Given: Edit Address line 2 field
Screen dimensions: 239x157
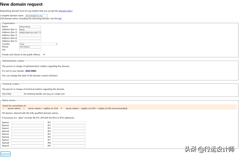Looking at the screenshot, I should [x=30, y=32].
